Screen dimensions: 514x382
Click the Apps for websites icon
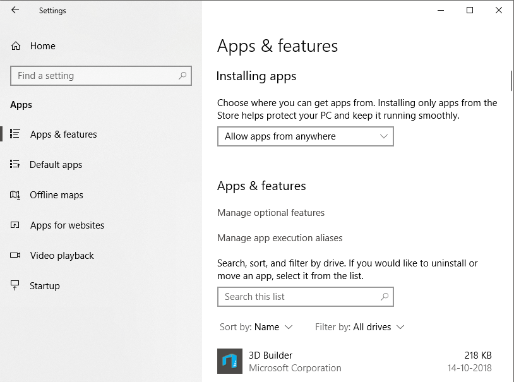[15, 225]
